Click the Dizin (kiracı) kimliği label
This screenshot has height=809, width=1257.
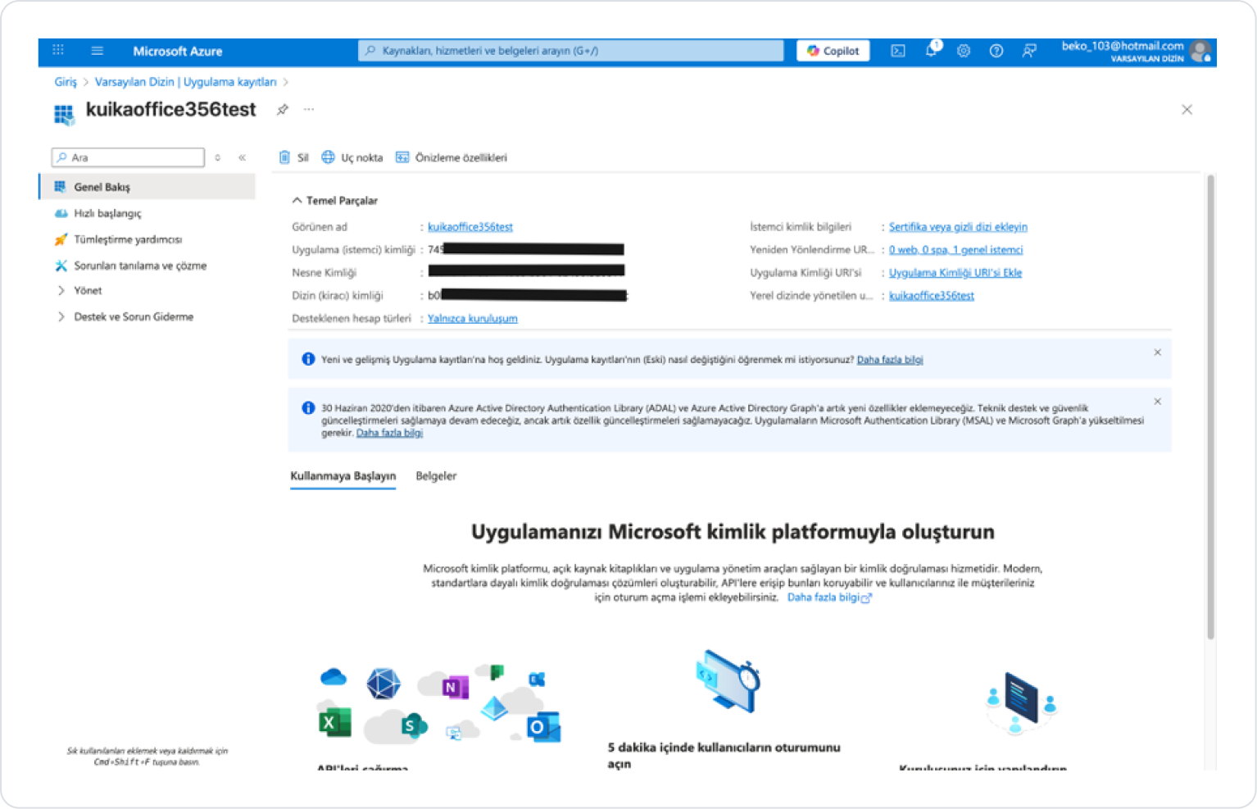coord(338,296)
